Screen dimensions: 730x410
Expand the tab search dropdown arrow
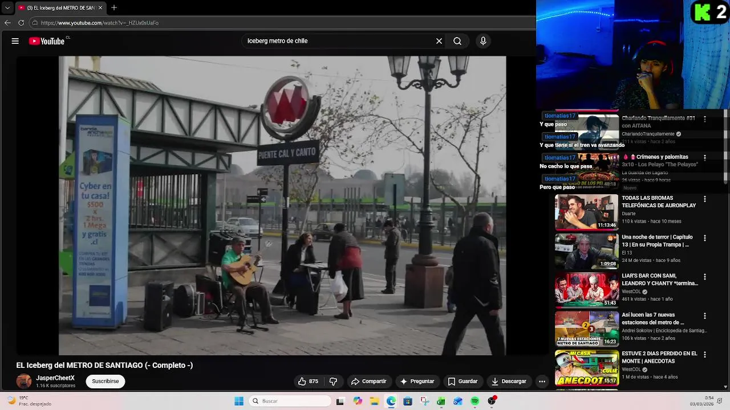[x=7, y=8]
